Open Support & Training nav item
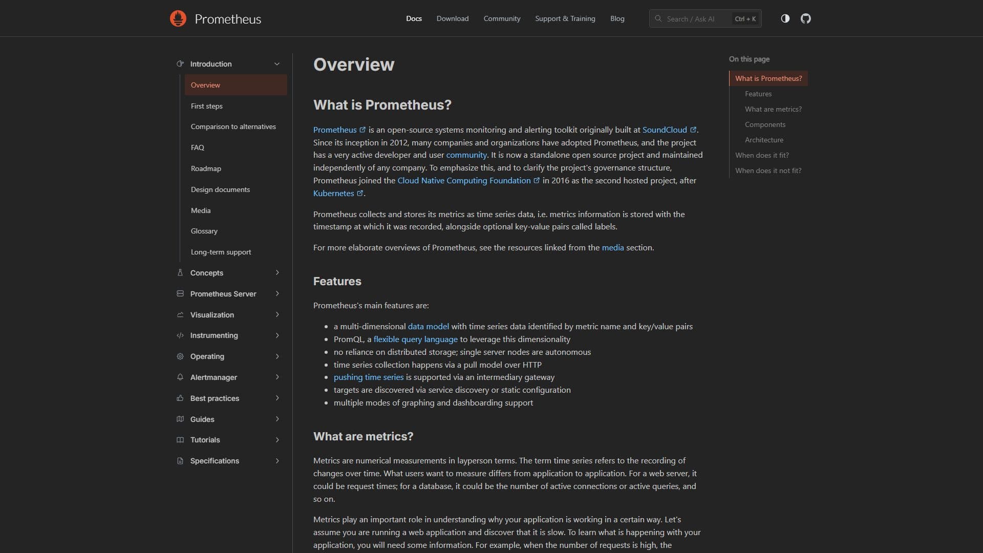Screen dimensions: 983x553 [x=565, y=18]
